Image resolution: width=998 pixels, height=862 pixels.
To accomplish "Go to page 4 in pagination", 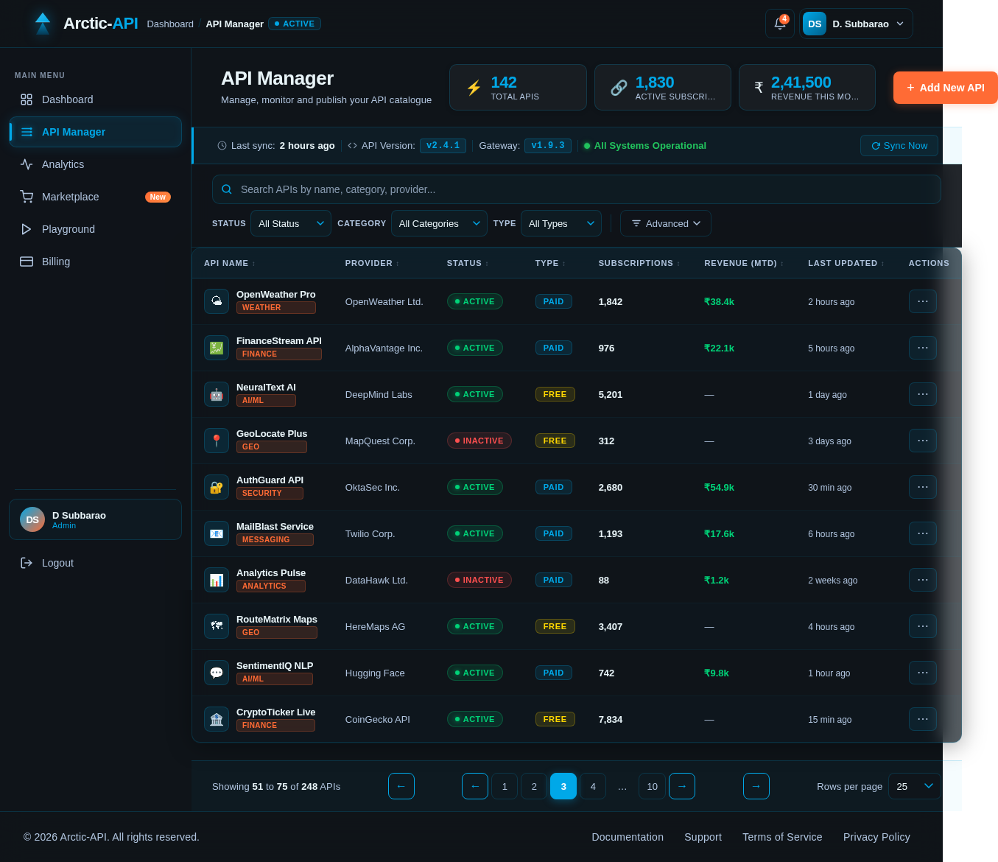I will pos(593,786).
